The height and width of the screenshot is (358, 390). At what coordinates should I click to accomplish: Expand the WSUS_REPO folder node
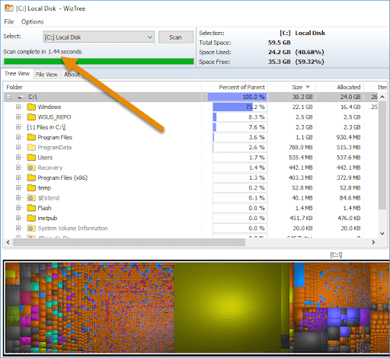tap(18, 117)
